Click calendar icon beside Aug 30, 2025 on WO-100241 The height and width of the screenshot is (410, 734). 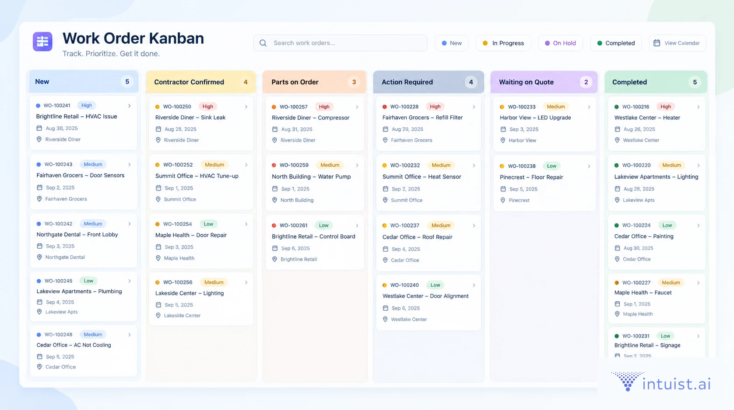click(39, 128)
